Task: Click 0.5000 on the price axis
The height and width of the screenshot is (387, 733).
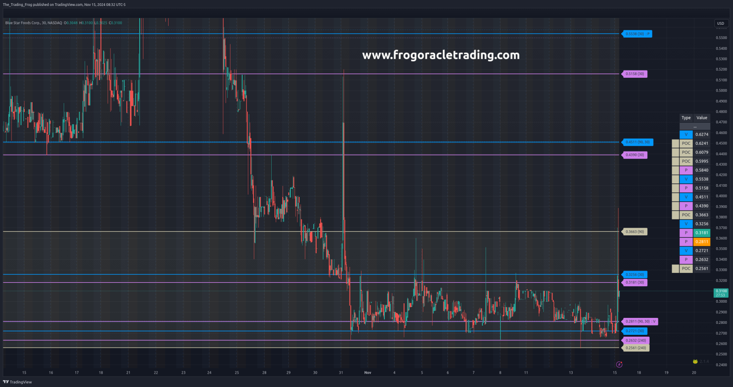Action: [x=722, y=91]
